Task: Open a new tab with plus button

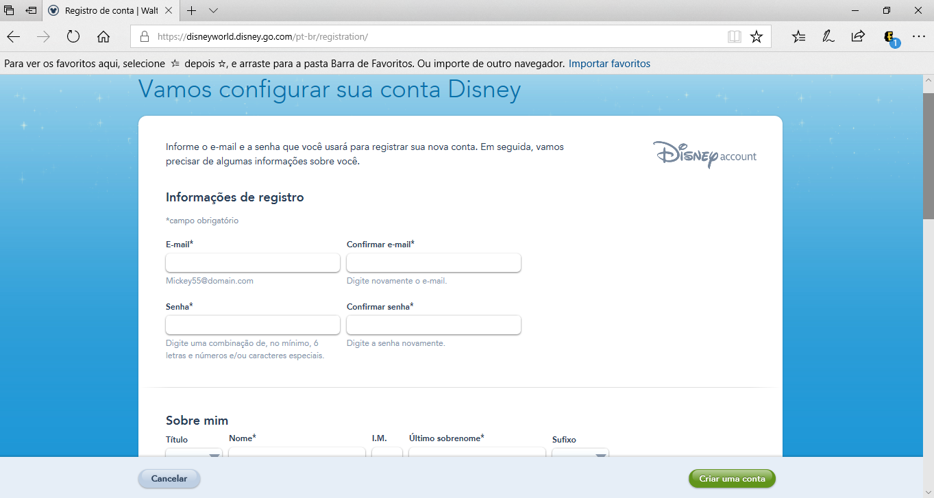Action: pyautogui.click(x=192, y=11)
